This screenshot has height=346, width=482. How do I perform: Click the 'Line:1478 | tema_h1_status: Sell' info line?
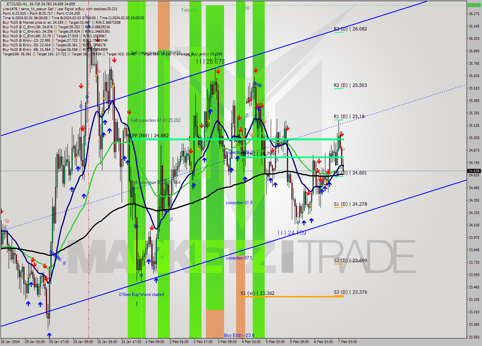pyautogui.click(x=60, y=8)
